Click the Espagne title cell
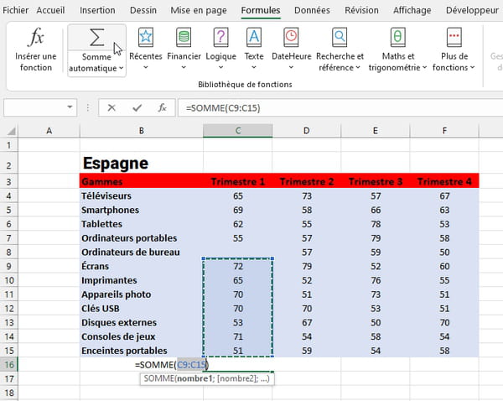503x401 pixels. pos(142,163)
